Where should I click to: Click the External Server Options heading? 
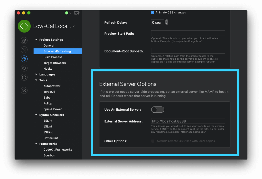pos(128,84)
